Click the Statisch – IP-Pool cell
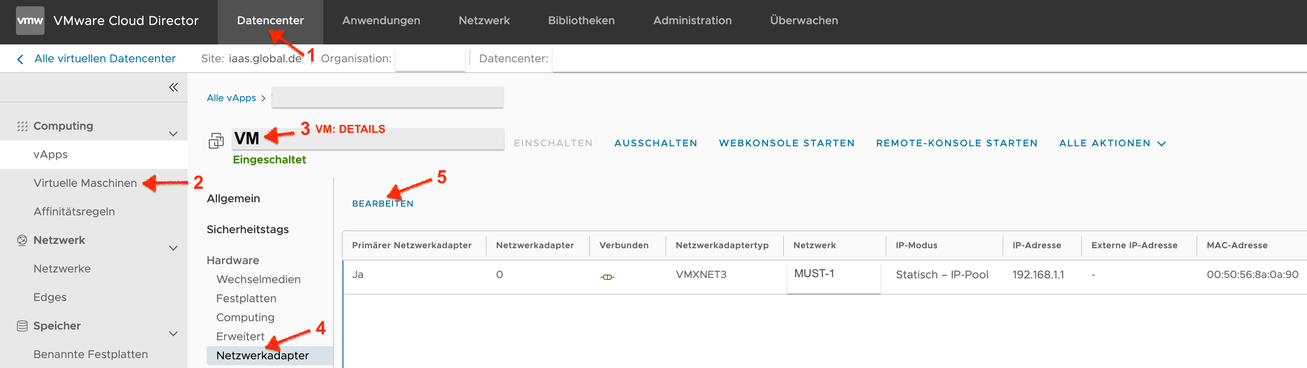 point(942,275)
